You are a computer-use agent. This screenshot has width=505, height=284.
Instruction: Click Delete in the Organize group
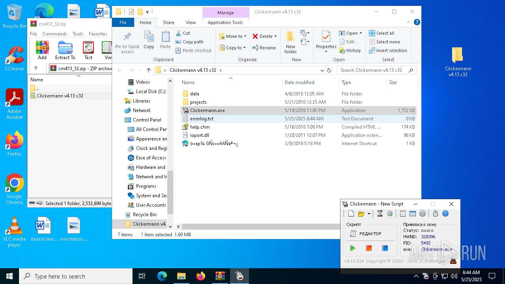click(264, 36)
